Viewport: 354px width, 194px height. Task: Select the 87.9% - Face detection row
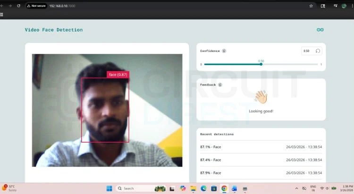click(261, 173)
